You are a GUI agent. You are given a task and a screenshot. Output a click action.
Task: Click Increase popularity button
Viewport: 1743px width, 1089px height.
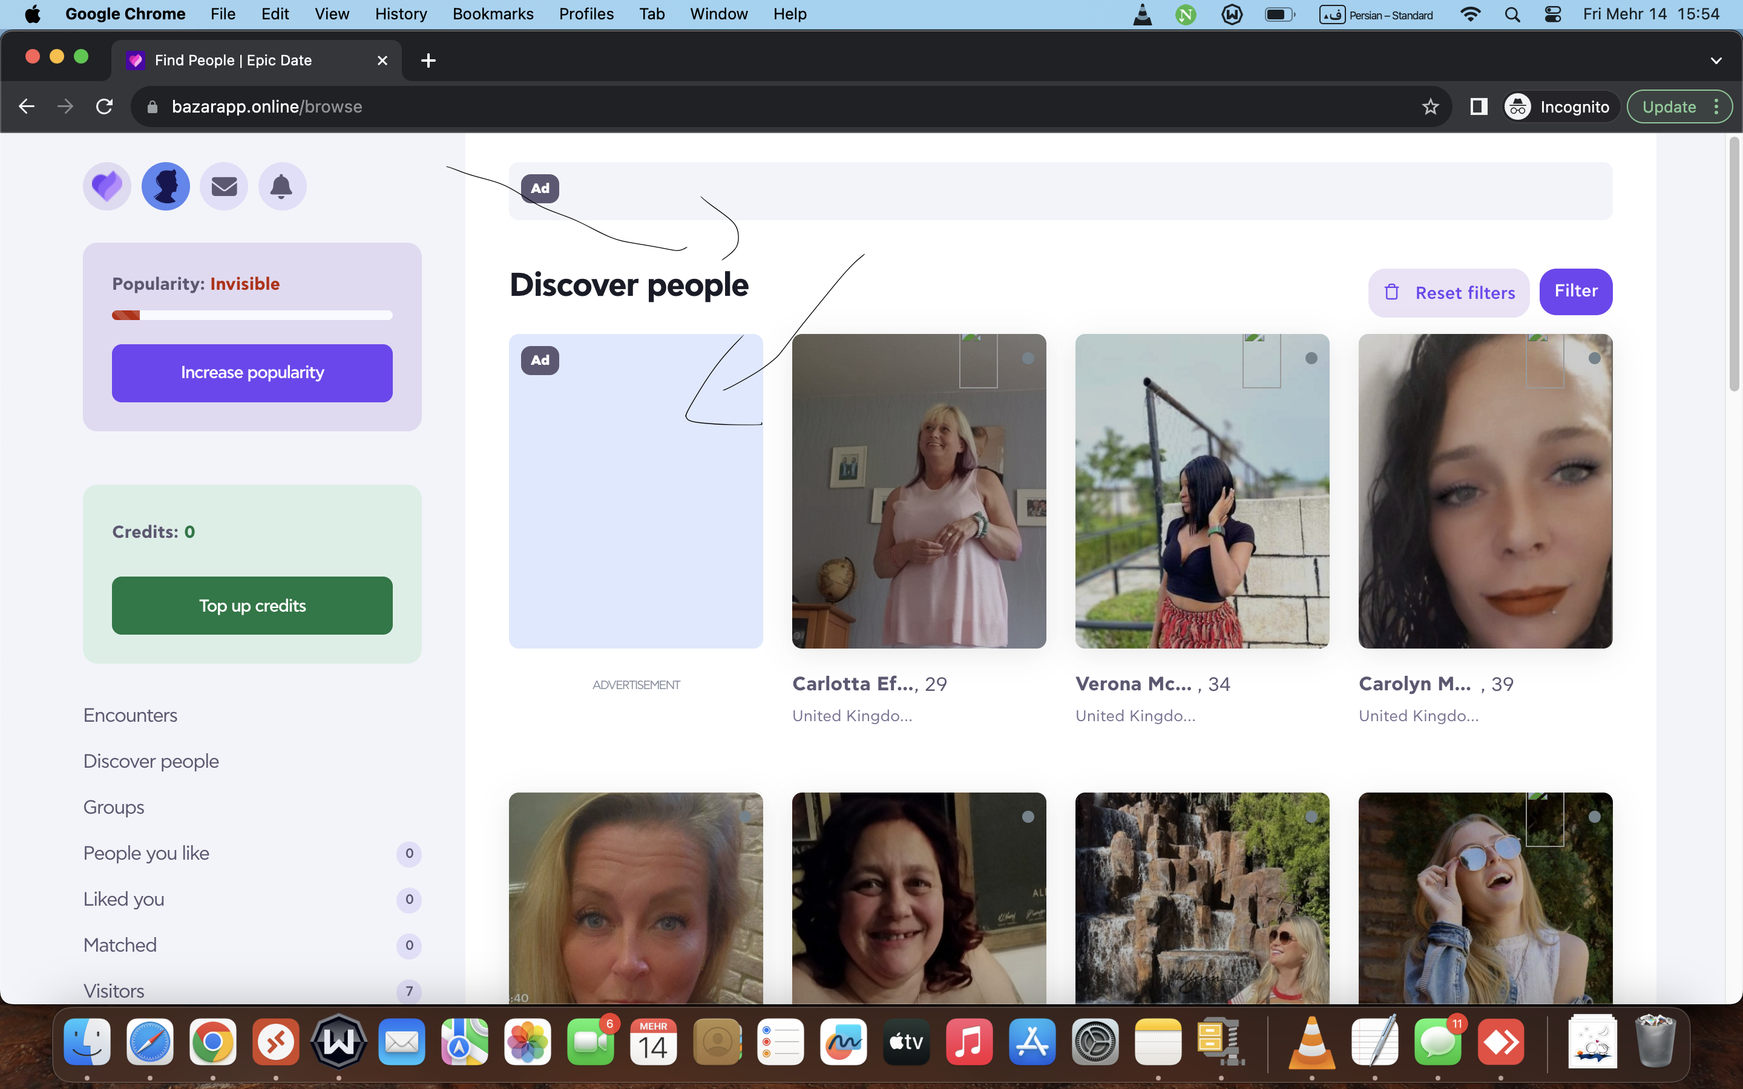[252, 372]
